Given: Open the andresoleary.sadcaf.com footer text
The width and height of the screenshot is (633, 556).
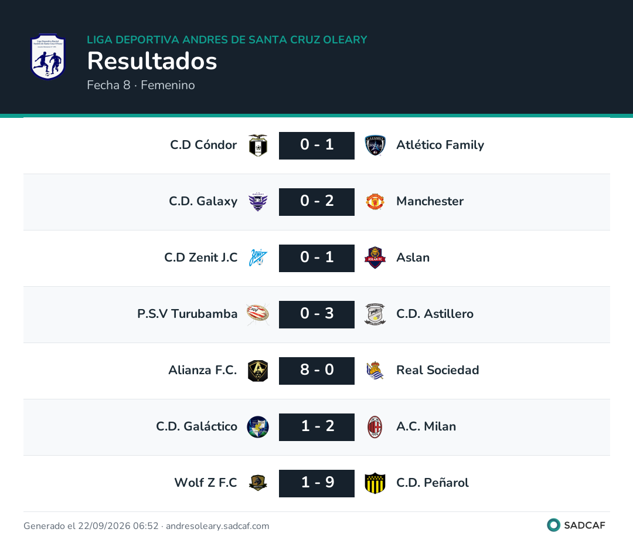Looking at the screenshot, I should (x=217, y=526).
